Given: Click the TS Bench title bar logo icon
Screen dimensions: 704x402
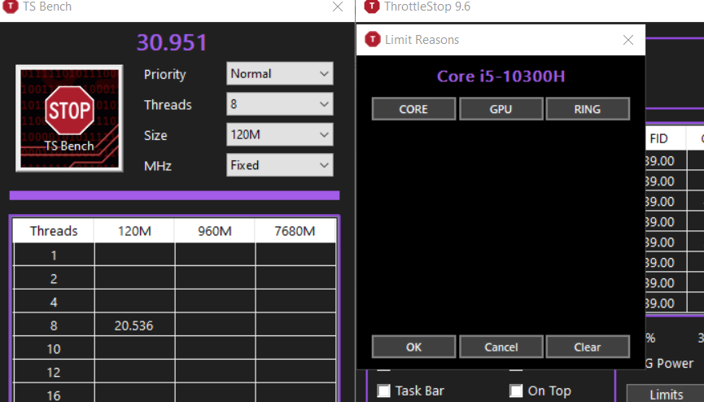Looking at the screenshot, I should coord(11,7).
